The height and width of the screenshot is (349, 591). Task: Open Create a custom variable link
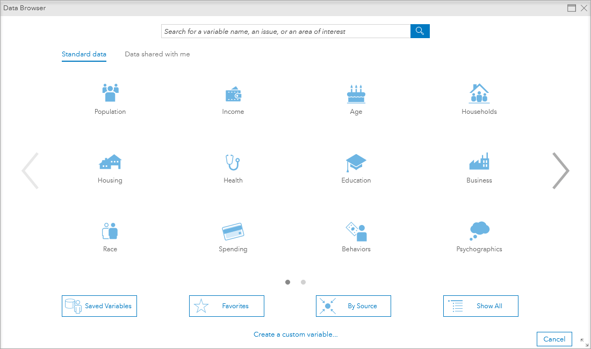point(295,335)
